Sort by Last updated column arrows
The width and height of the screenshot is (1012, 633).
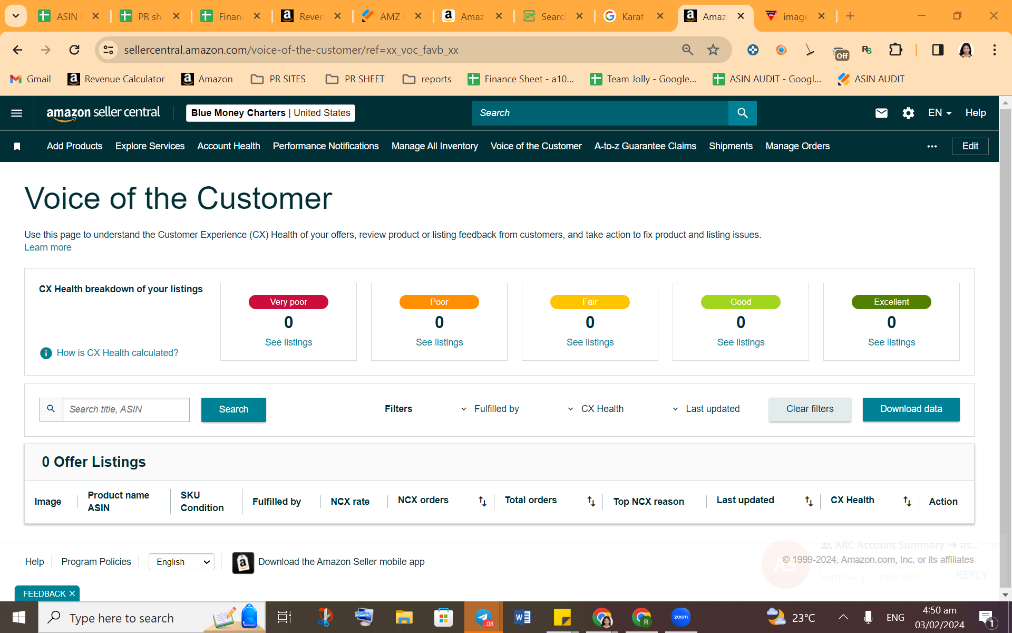click(x=809, y=501)
